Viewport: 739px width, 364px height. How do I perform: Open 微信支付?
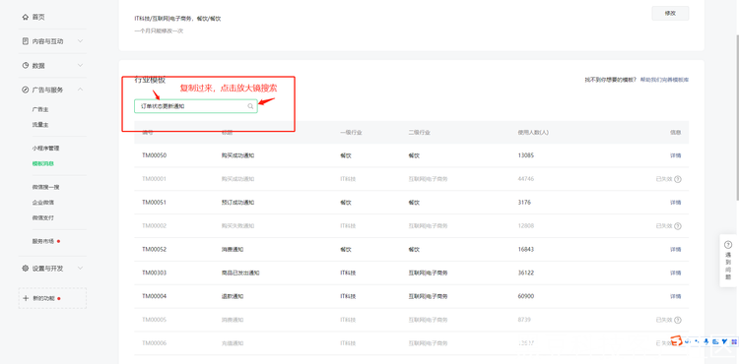(43, 218)
